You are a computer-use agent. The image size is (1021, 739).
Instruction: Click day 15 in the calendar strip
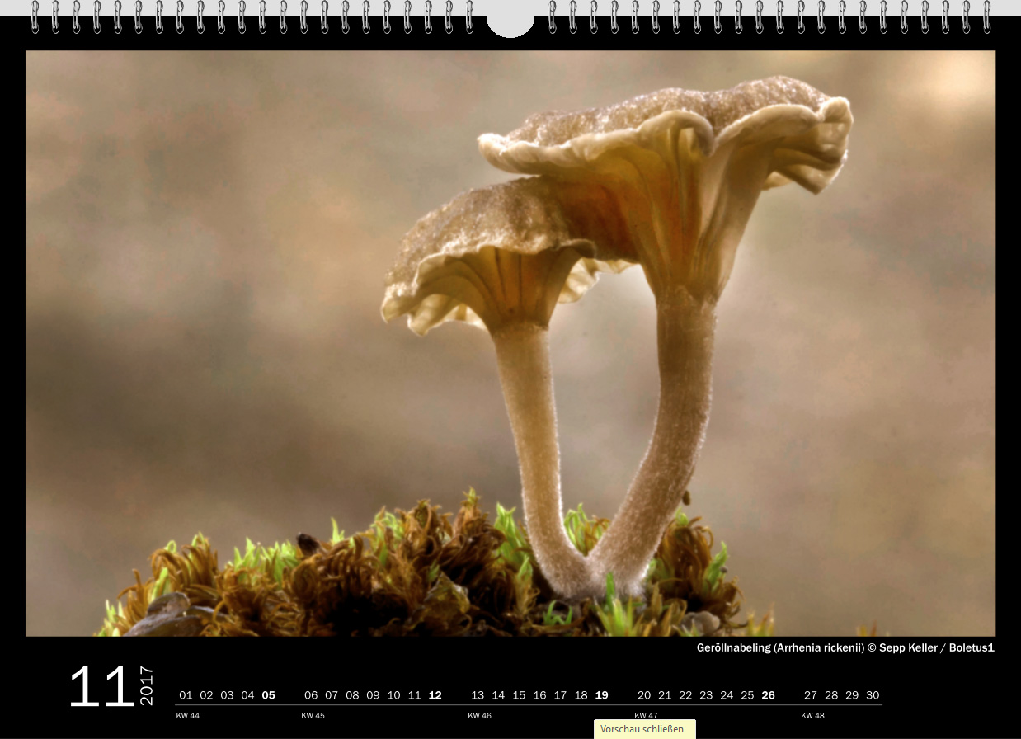tap(519, 695)
